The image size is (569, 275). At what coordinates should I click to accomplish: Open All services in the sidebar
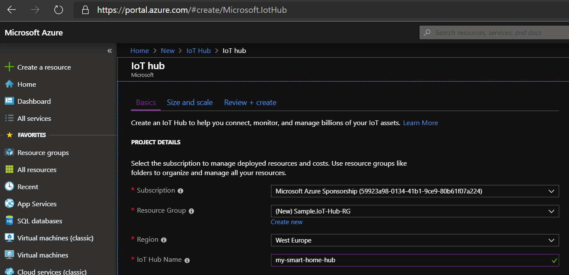pyautogui.click(x=33, y=118)
